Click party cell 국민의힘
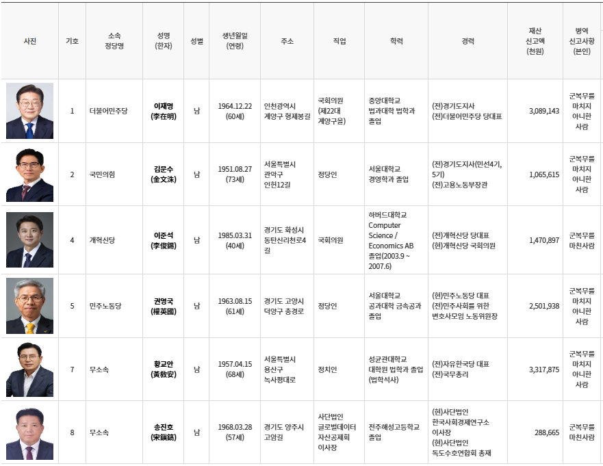The image size is (603, 466). [x=102, y=174]
